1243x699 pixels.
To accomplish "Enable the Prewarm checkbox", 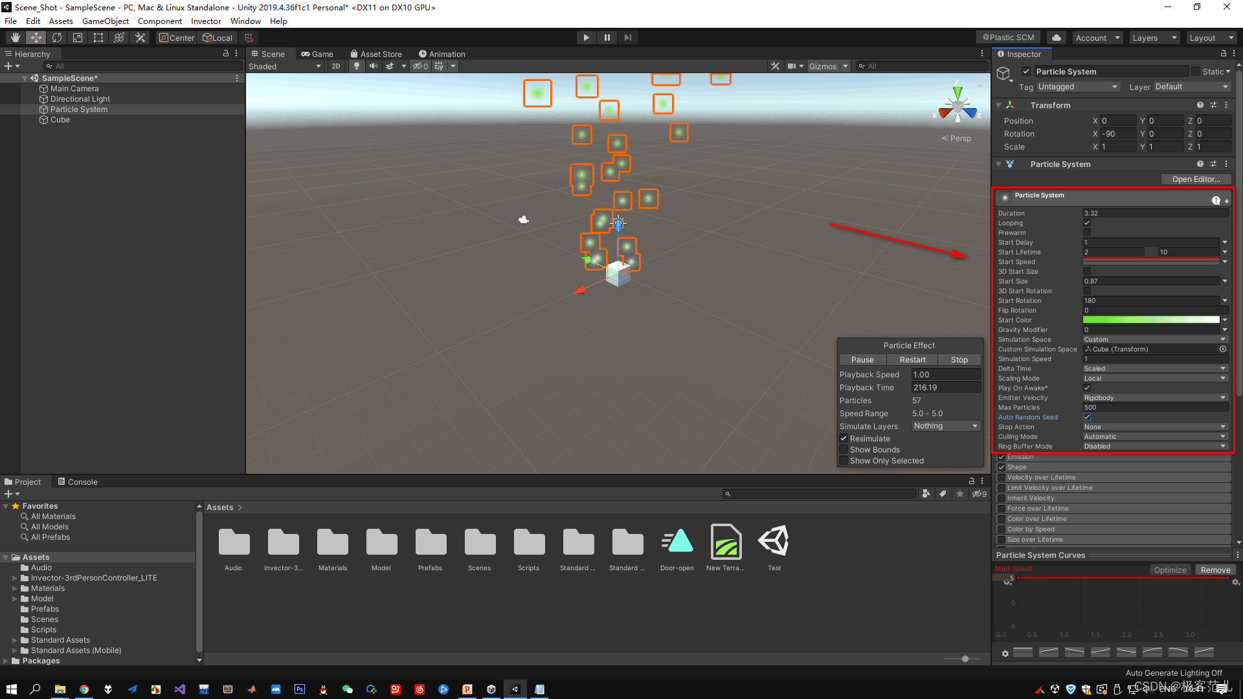I will click(x=1087, y=232).
